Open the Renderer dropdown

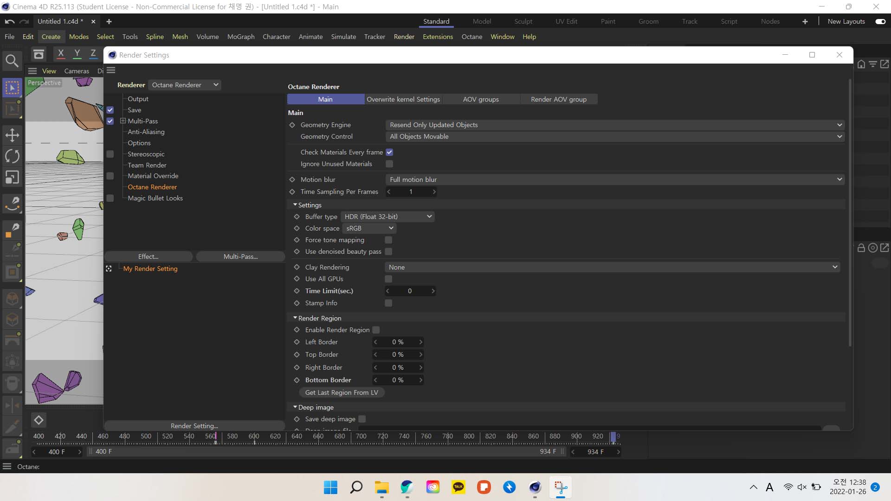185,85
